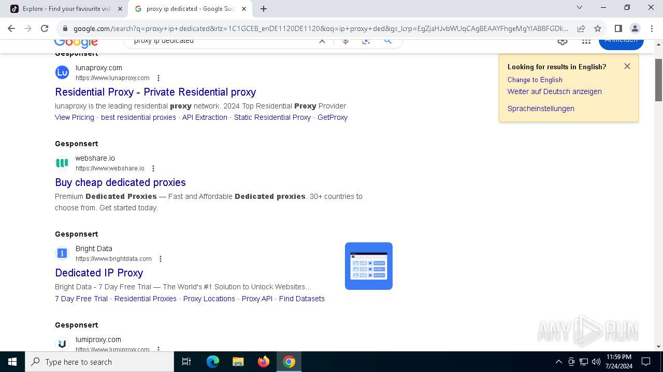The image size is (663, 372).
Task: Launch Microsoft Edge from taskbar
Action: tap(213, 362)
